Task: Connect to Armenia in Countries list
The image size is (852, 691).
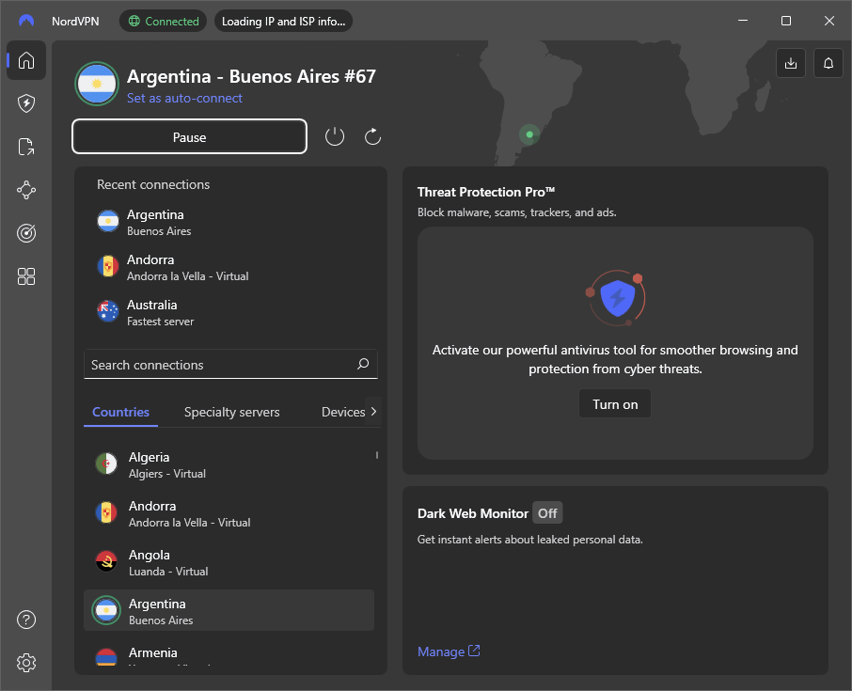Action: point(229,654)
